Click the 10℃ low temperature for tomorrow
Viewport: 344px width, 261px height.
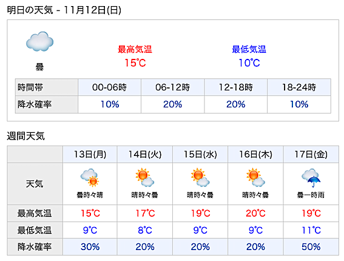(249, 63)
